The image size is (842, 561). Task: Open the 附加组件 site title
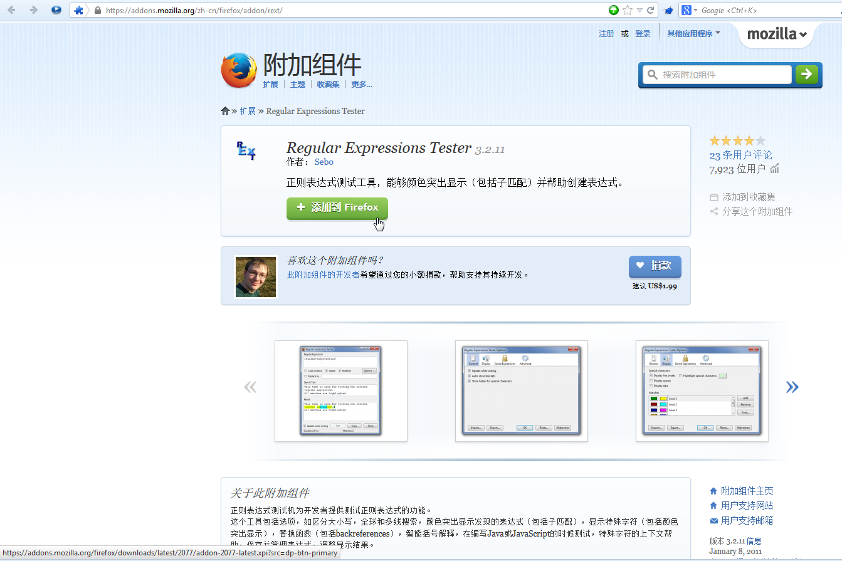pos(312,65)
